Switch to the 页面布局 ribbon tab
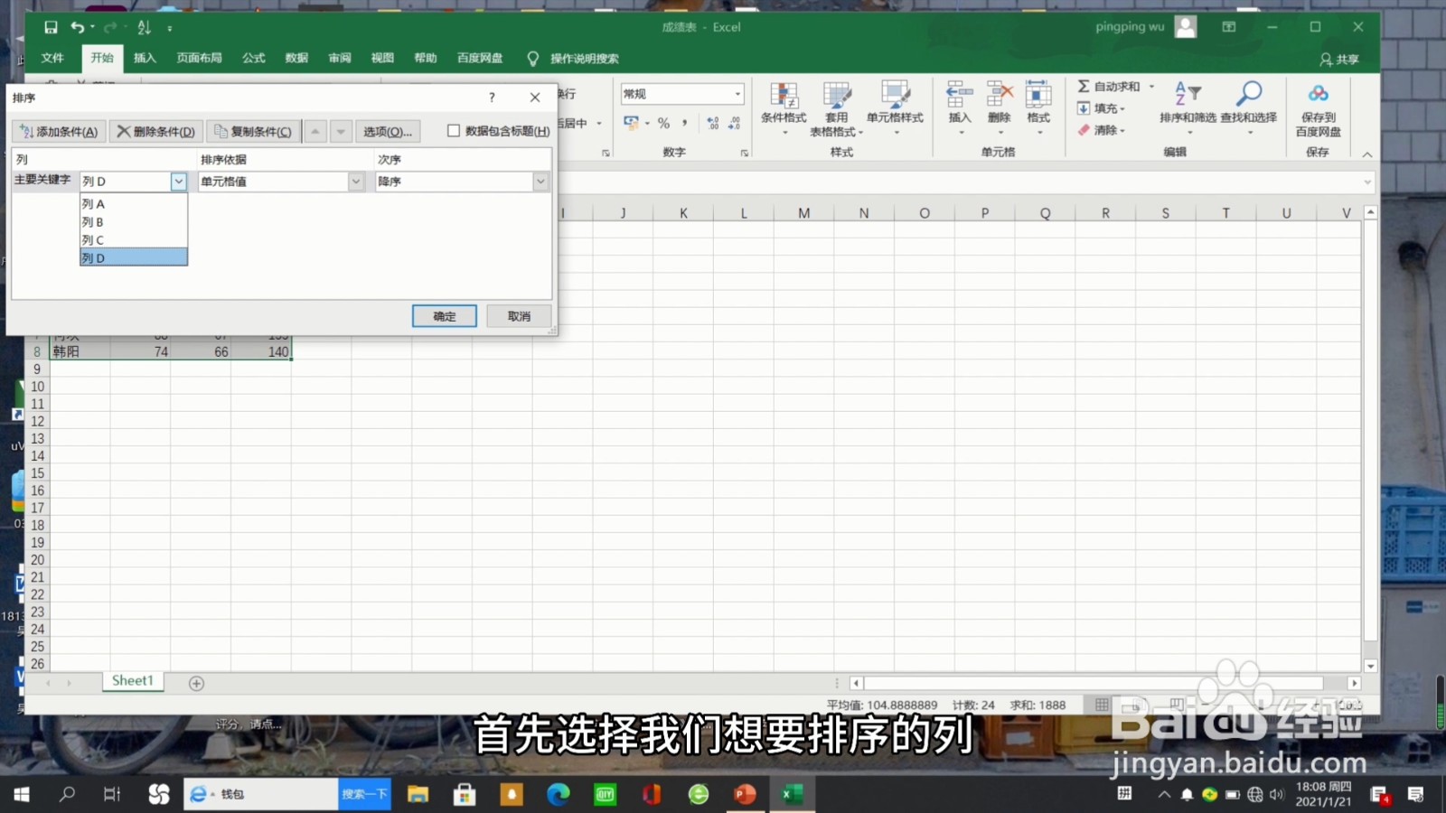Image resolution: width=1446 pixels, height=813 pixels. 198,58
